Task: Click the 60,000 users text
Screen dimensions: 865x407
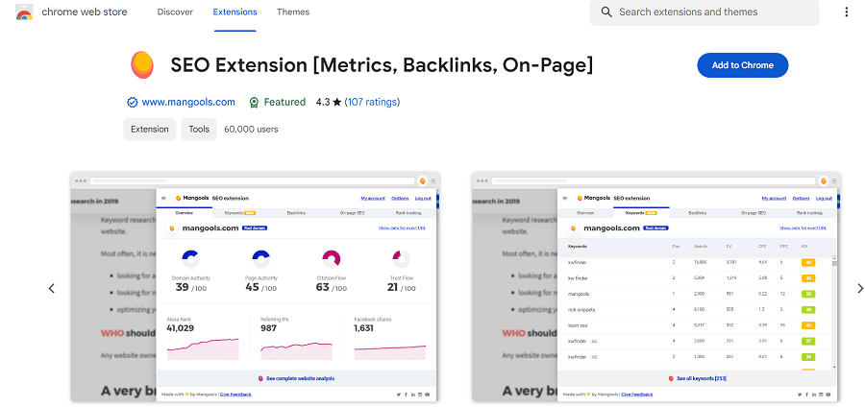Action: point(251,130)
